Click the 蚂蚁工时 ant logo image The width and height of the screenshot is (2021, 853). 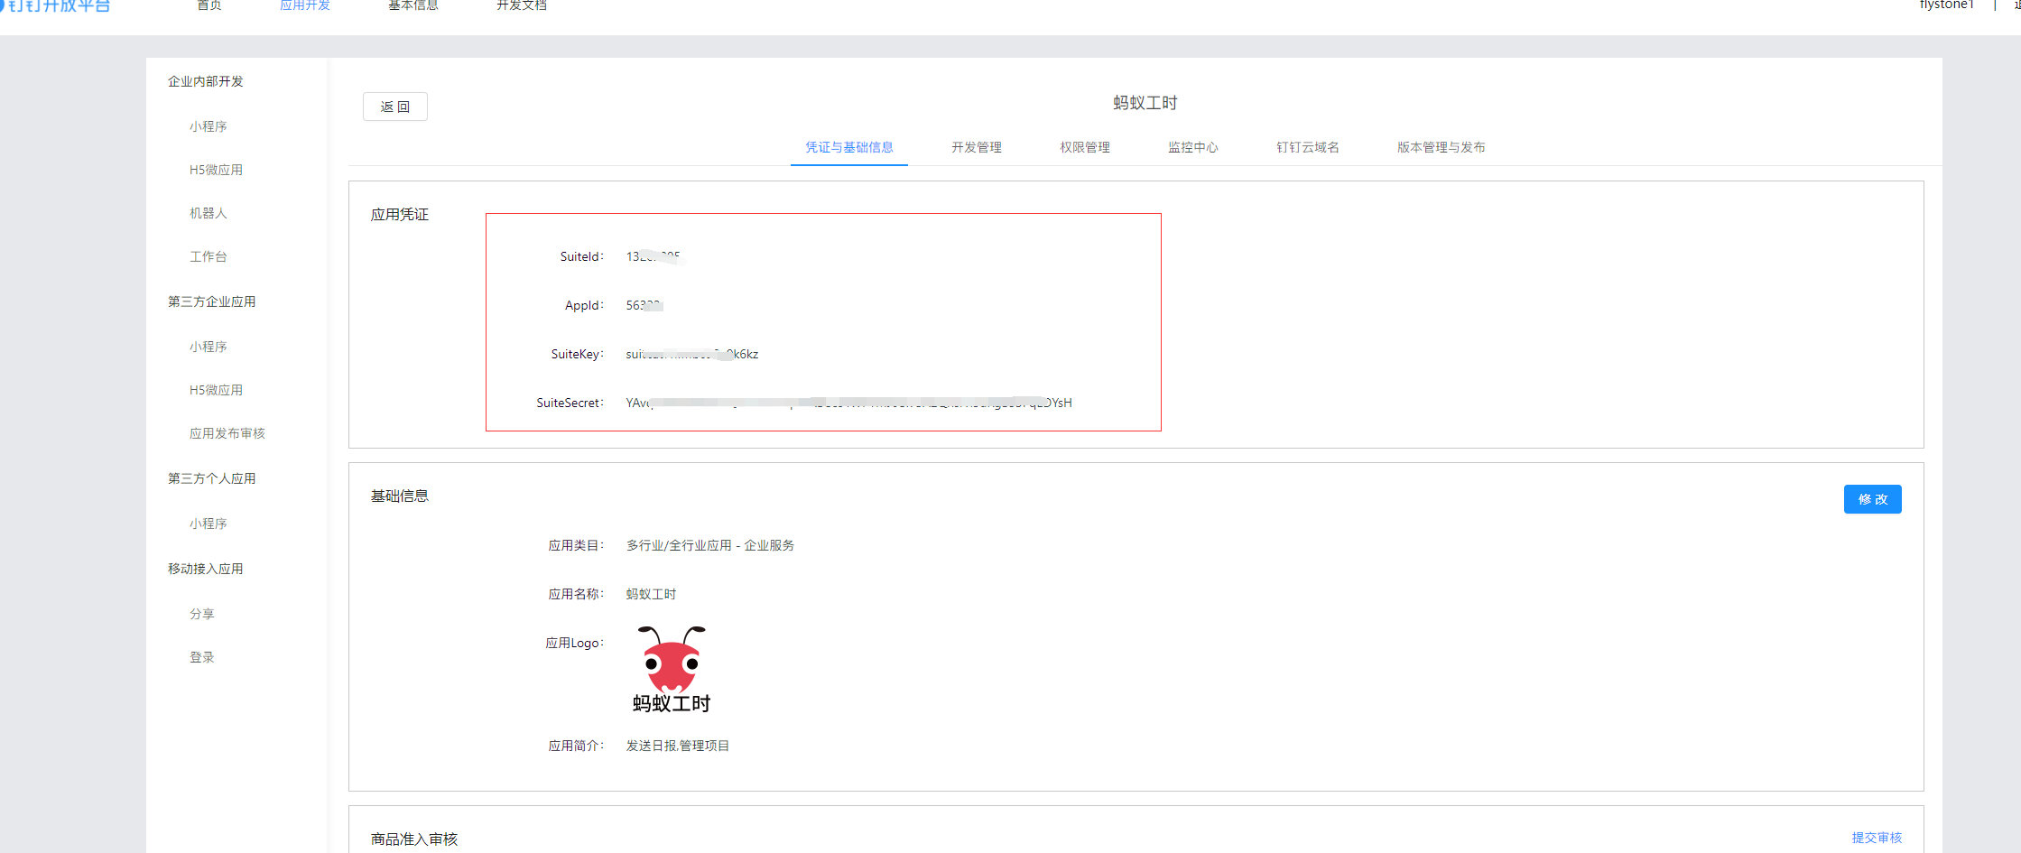(672, 669)
